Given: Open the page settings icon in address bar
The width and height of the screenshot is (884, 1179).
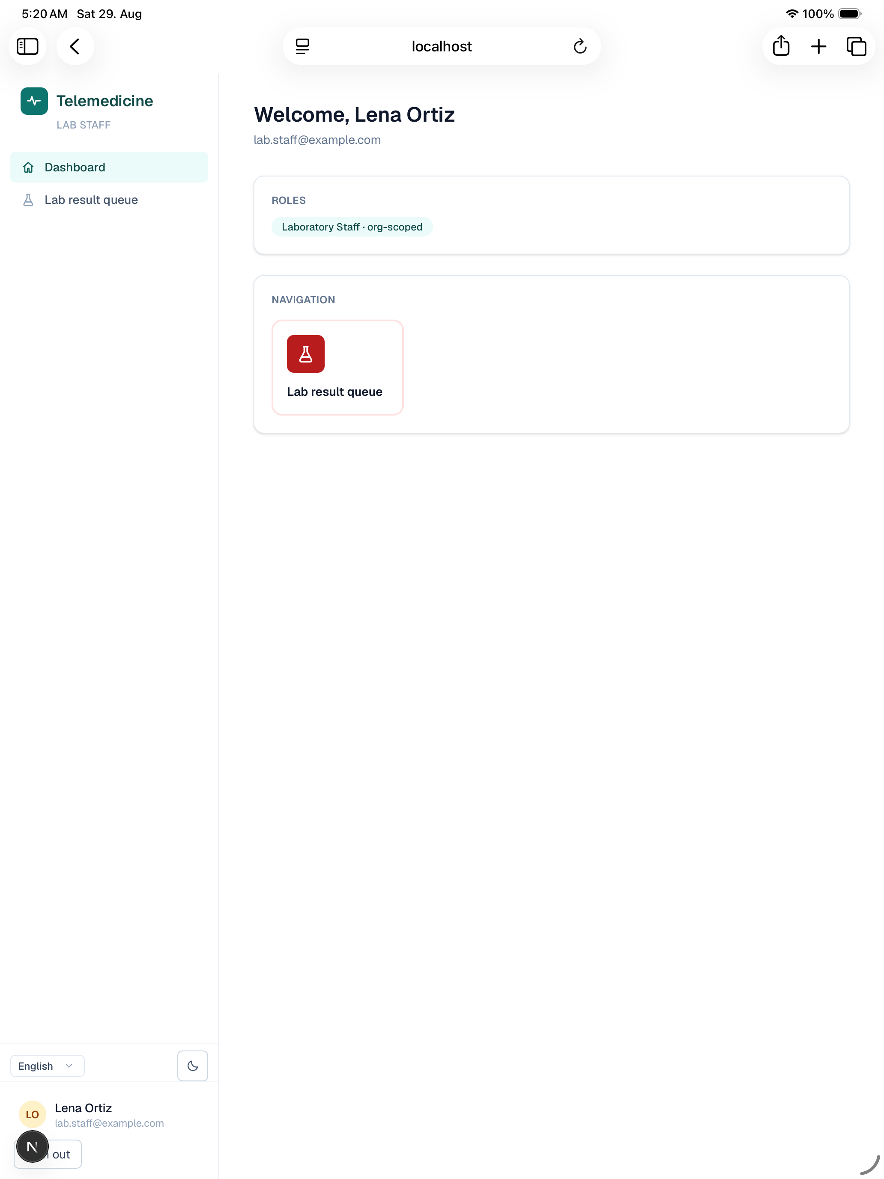Looking at the screenshot, I should coord(302,46).
